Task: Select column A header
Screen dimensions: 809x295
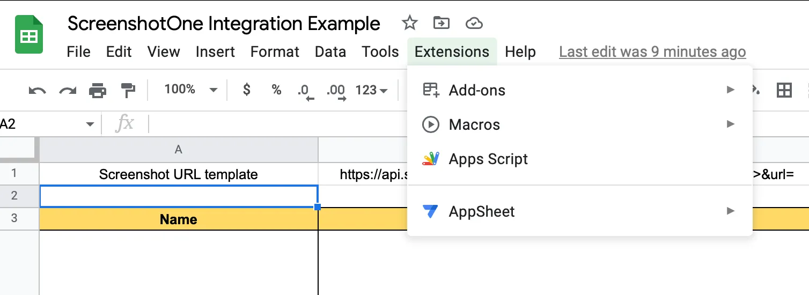Action: click(x=179, y=150)
